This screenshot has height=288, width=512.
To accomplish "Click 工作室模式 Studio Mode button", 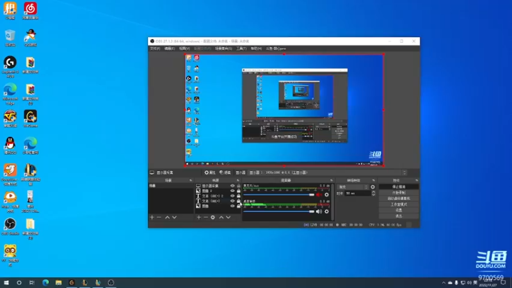I will click(399, 204).
